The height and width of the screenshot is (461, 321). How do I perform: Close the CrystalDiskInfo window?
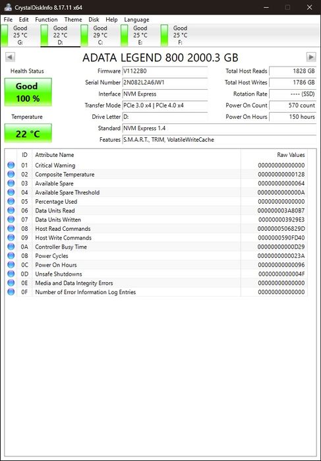310,7
